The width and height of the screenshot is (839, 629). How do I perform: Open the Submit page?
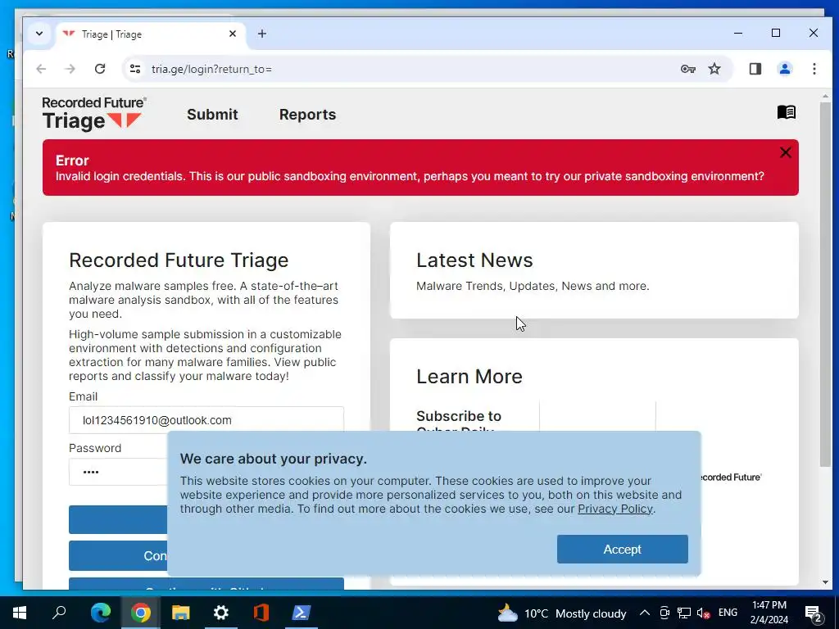(212, 115)
